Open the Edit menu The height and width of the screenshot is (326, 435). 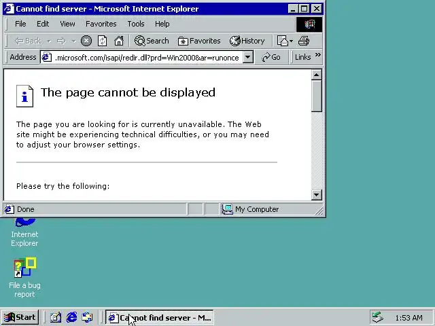click(x=43, y=24)
